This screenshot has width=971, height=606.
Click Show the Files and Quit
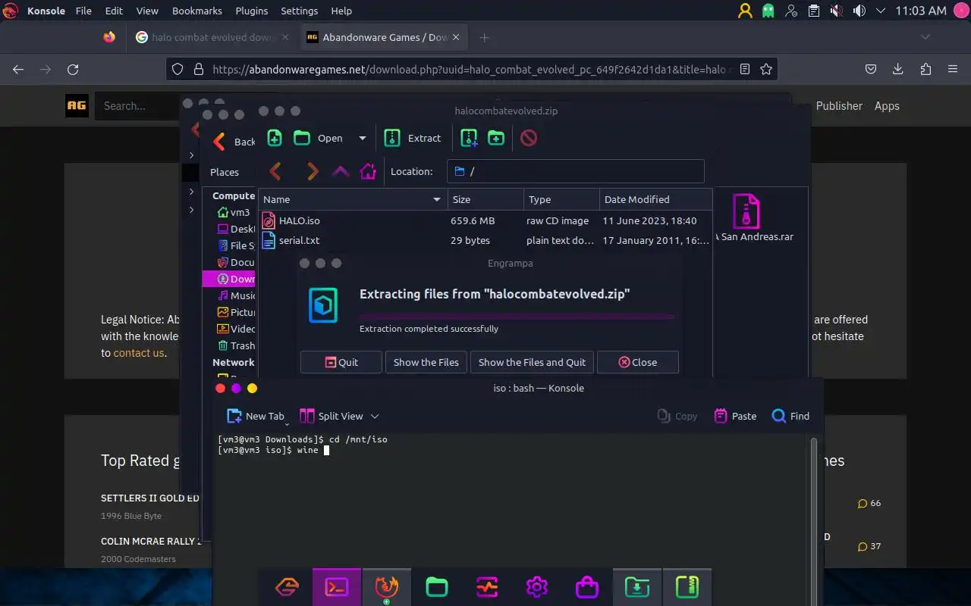[532, 362]
